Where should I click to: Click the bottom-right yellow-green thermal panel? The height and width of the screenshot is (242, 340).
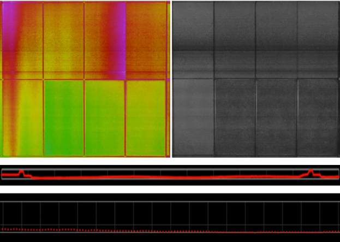(146, 117)
